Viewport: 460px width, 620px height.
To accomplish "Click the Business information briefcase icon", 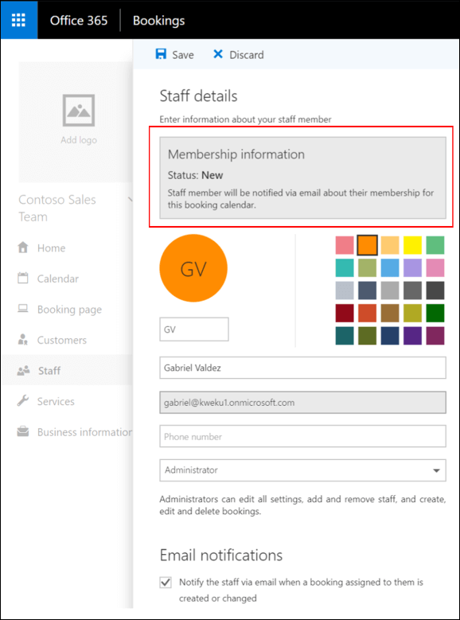I will click(x=23, y=431).
